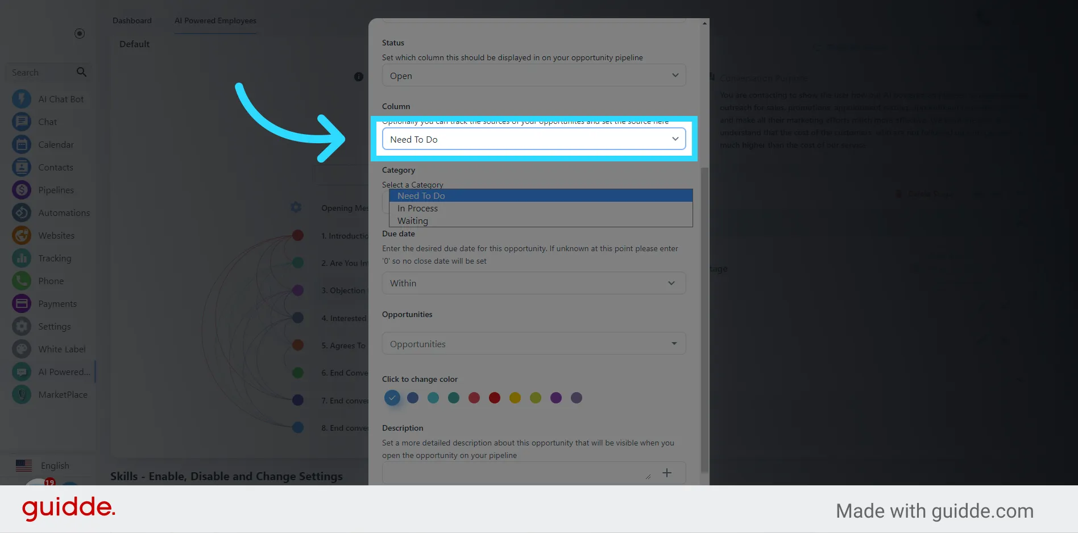
Task: Open the Due date Within dropdown
Action: [x=534, y=283]
